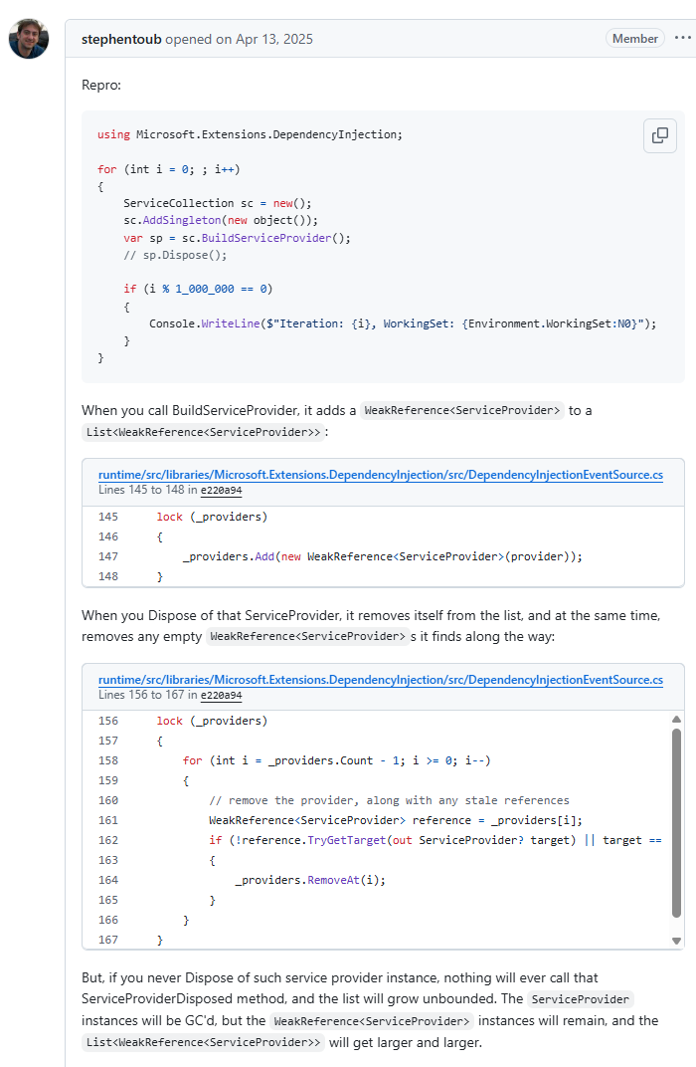Click the scrollbar up arrow in second snippet
The height and width of the screenshot is (1067, 696).
tap(677, 719)
